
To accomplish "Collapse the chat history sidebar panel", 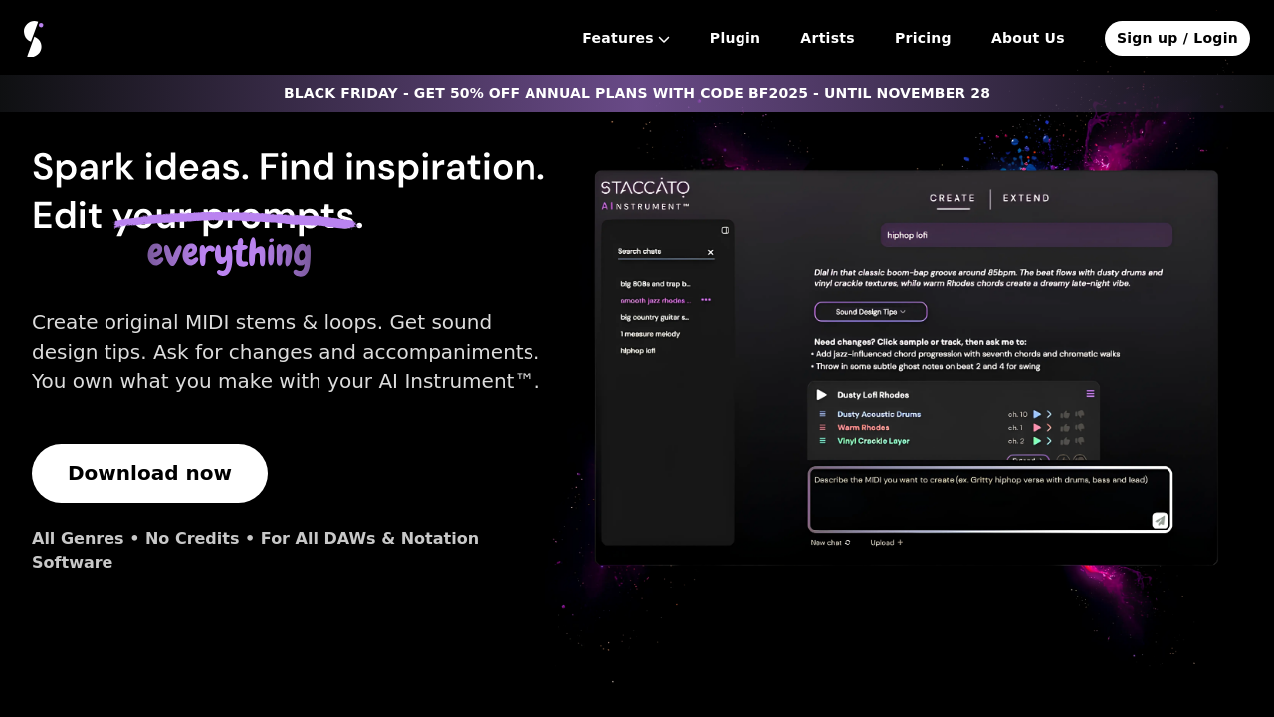I will tap(725, 230).
